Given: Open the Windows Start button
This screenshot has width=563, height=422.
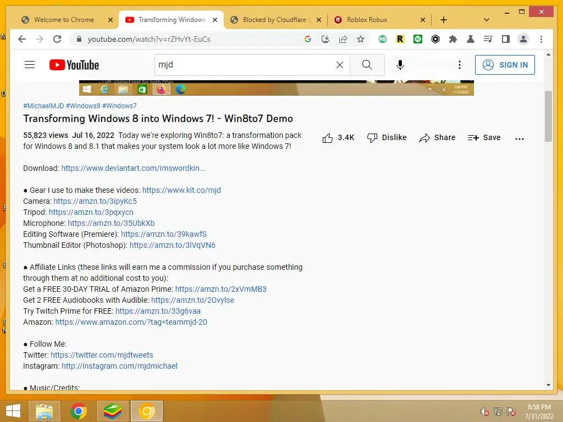Looking at the screenshot, I should point(13,411).
